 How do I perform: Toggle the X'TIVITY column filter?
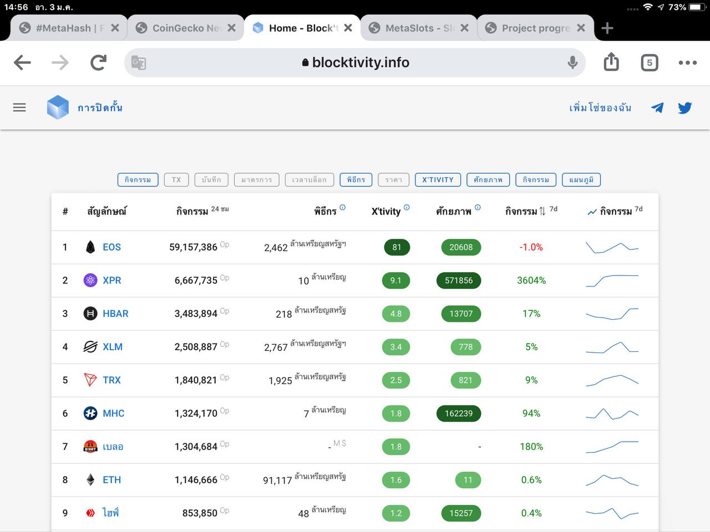tap(438, 180)
